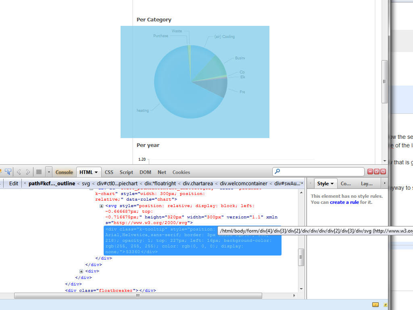The width and height of the screenshot is (413, 310).
Task: Switch to the Net panel
Action: [x=162, y=172]
